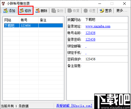Click status text 当前共有 1 条数据
Image resolution: width=131 pixels, height=109 pixels.
(15, 106)
